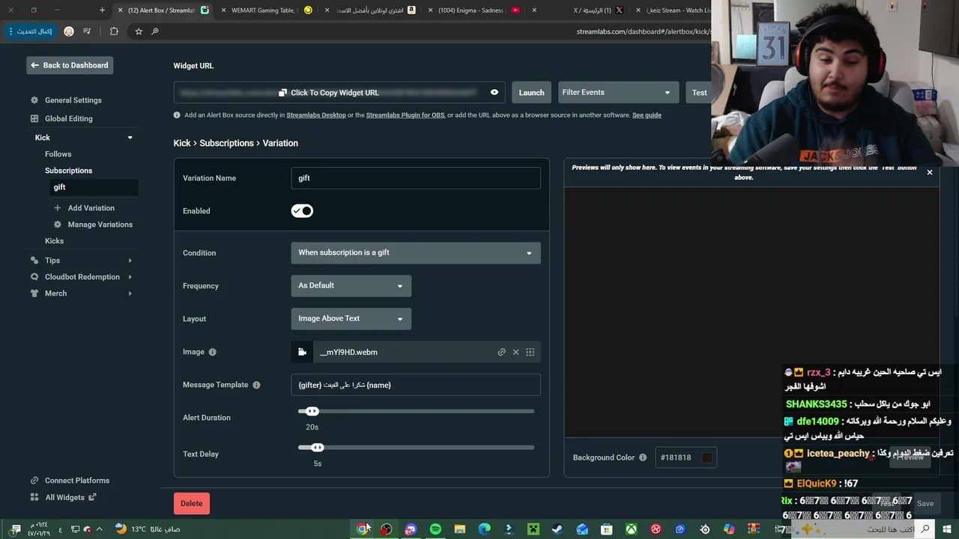Select Follows in the Kick menu
Image resolution: width=959 pixels, height=539 pixels.
tap(58, 154)
